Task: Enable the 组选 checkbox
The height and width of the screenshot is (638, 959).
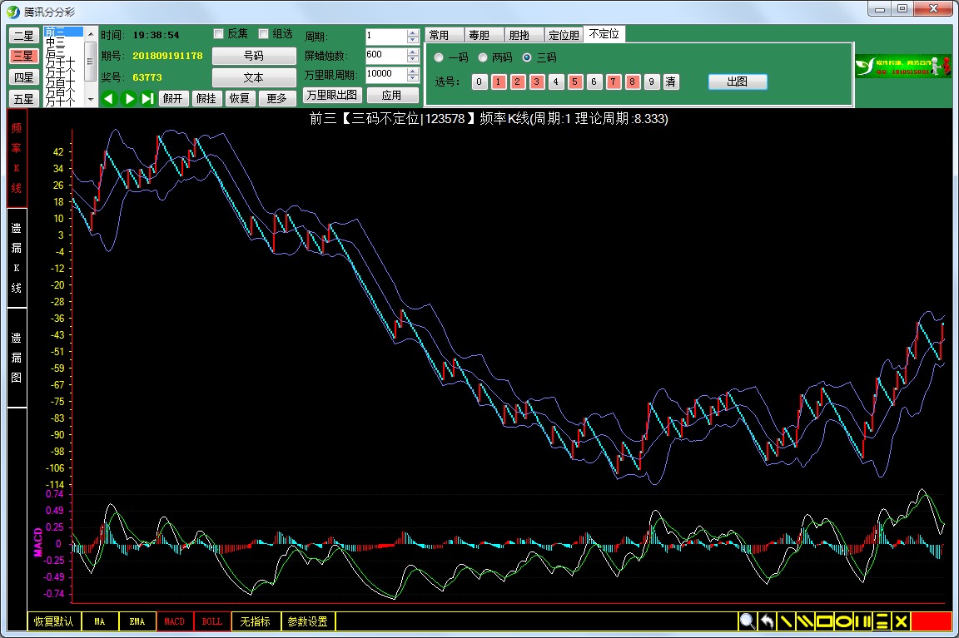Action: coord(264,34)
